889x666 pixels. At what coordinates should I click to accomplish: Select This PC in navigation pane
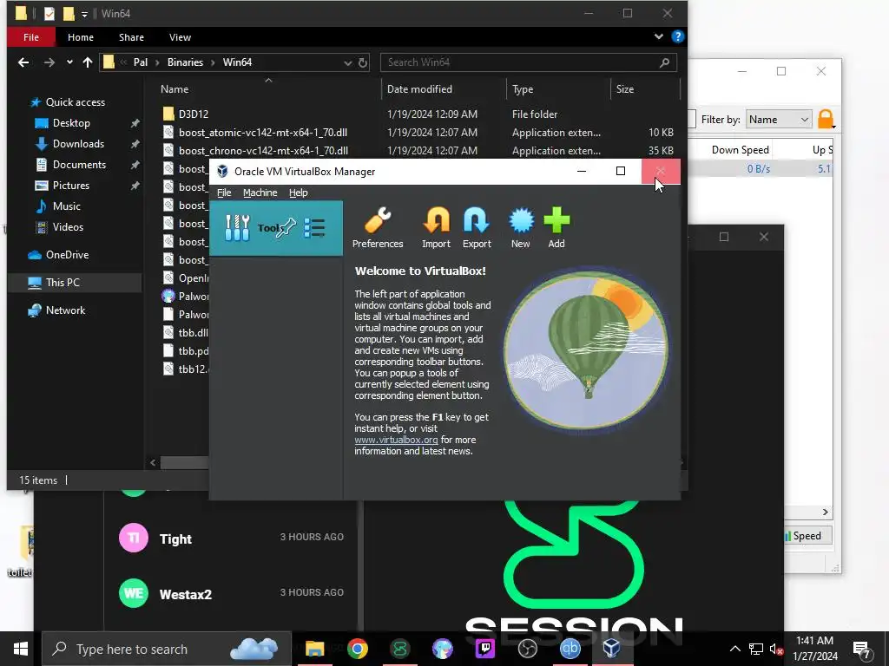[x=63, y=283]
